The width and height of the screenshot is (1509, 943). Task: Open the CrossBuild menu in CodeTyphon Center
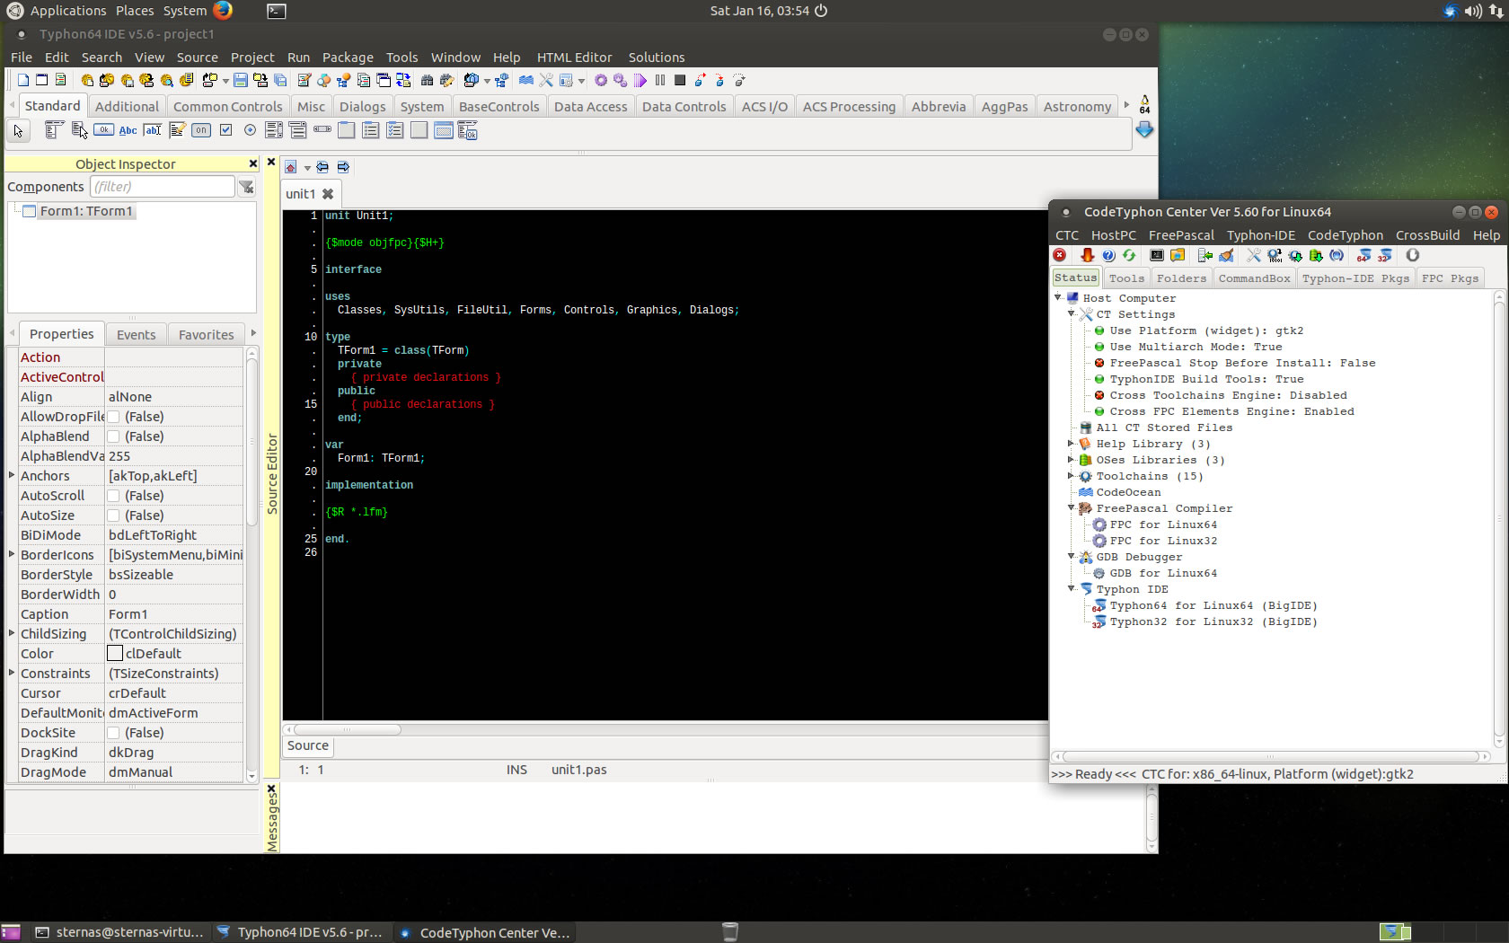pos(1427,235)
